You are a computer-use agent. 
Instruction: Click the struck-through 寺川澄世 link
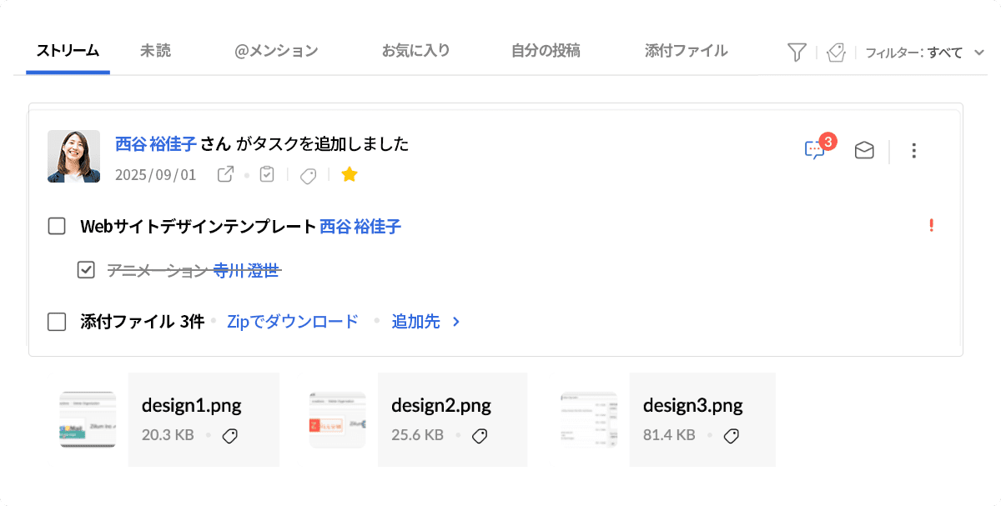[246, 270]
